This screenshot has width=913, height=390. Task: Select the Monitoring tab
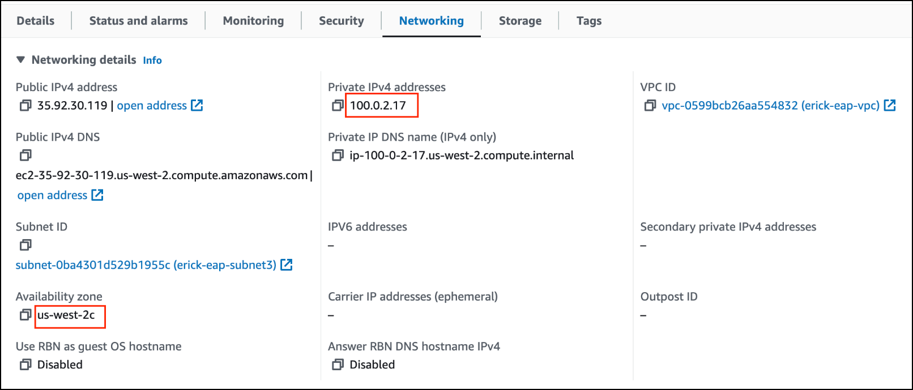[253, 21]
